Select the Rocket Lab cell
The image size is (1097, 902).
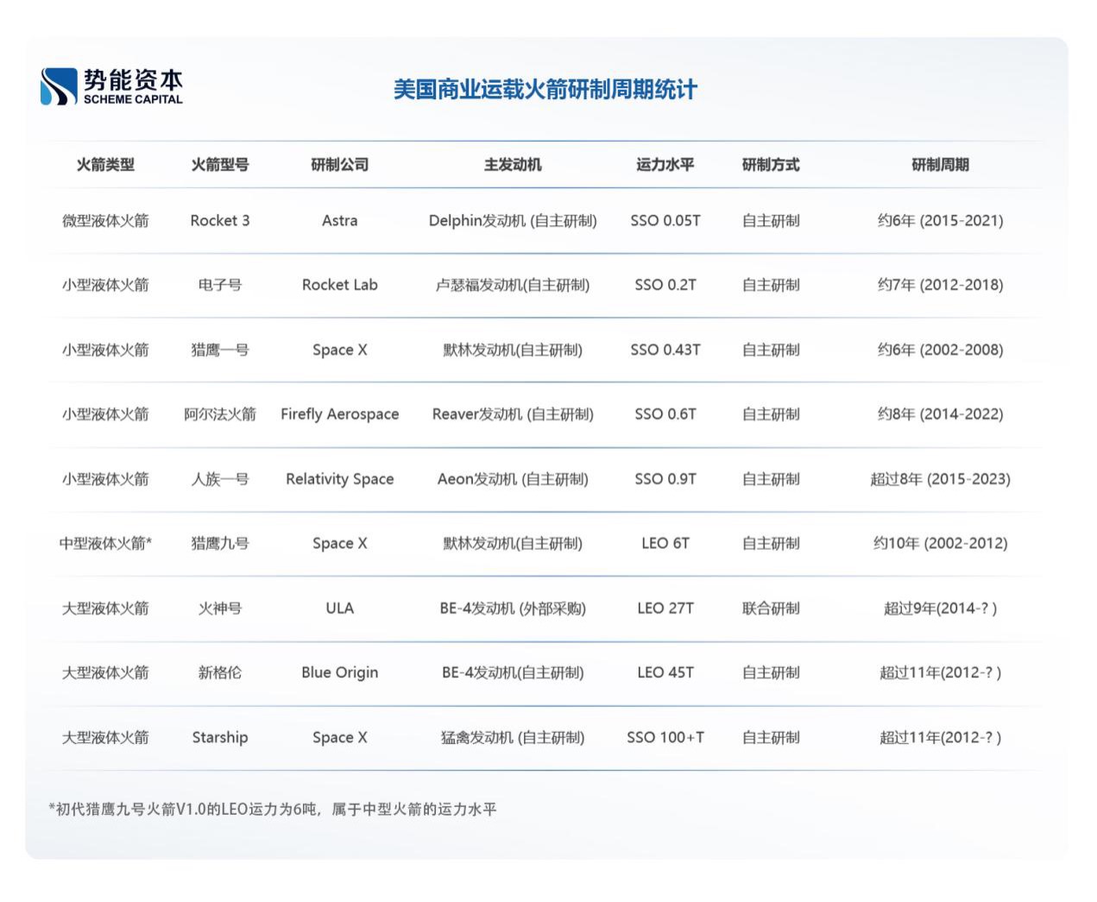click(340, 285)
